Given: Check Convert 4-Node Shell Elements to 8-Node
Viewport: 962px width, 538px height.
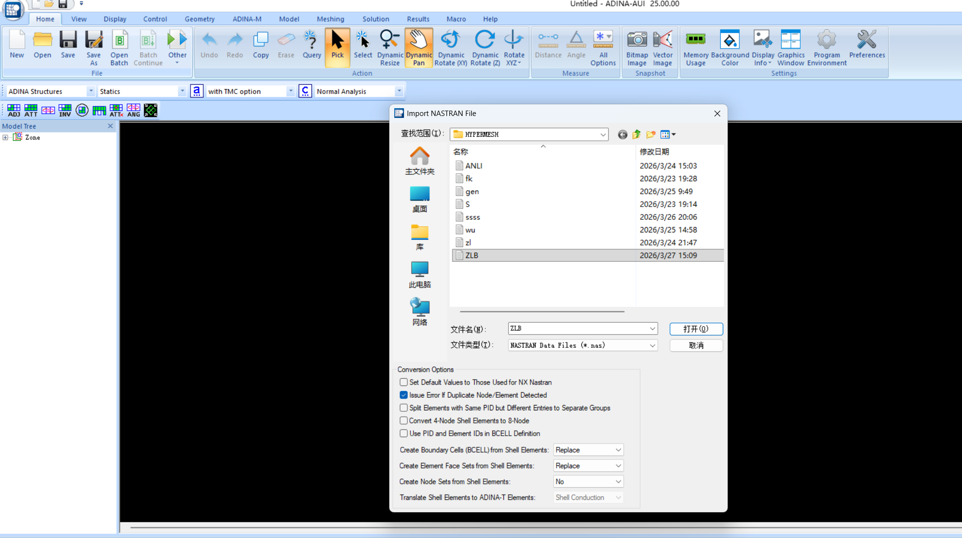Looking at the screenshot, I should [404, 421].
